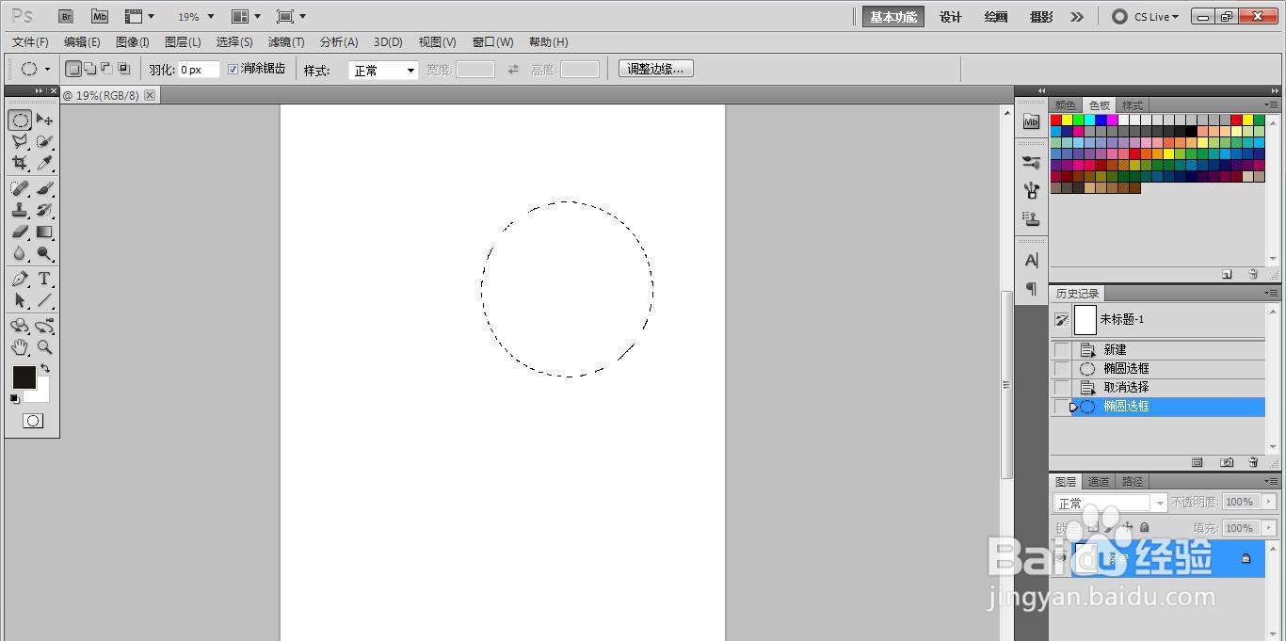
Task: Switch to the 绘画 workspace
Action: click(x=996, y=17)
